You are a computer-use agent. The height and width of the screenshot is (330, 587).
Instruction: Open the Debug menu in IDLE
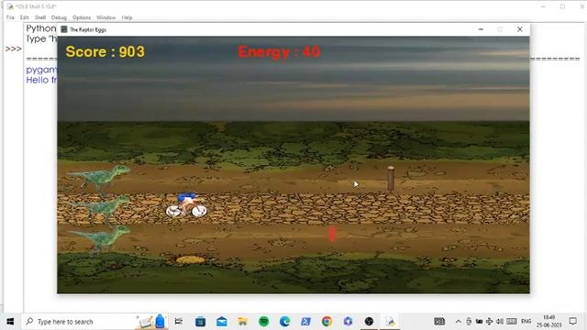59,17
